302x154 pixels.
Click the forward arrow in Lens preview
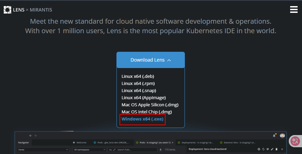36,136
